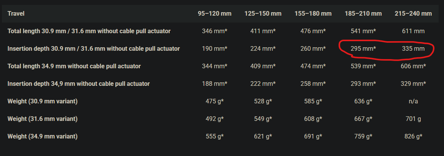This screenshot has height=156, width=444.
Task: Select the Weight (30.9 mm variant) label
Action: [x=42, y=101]
